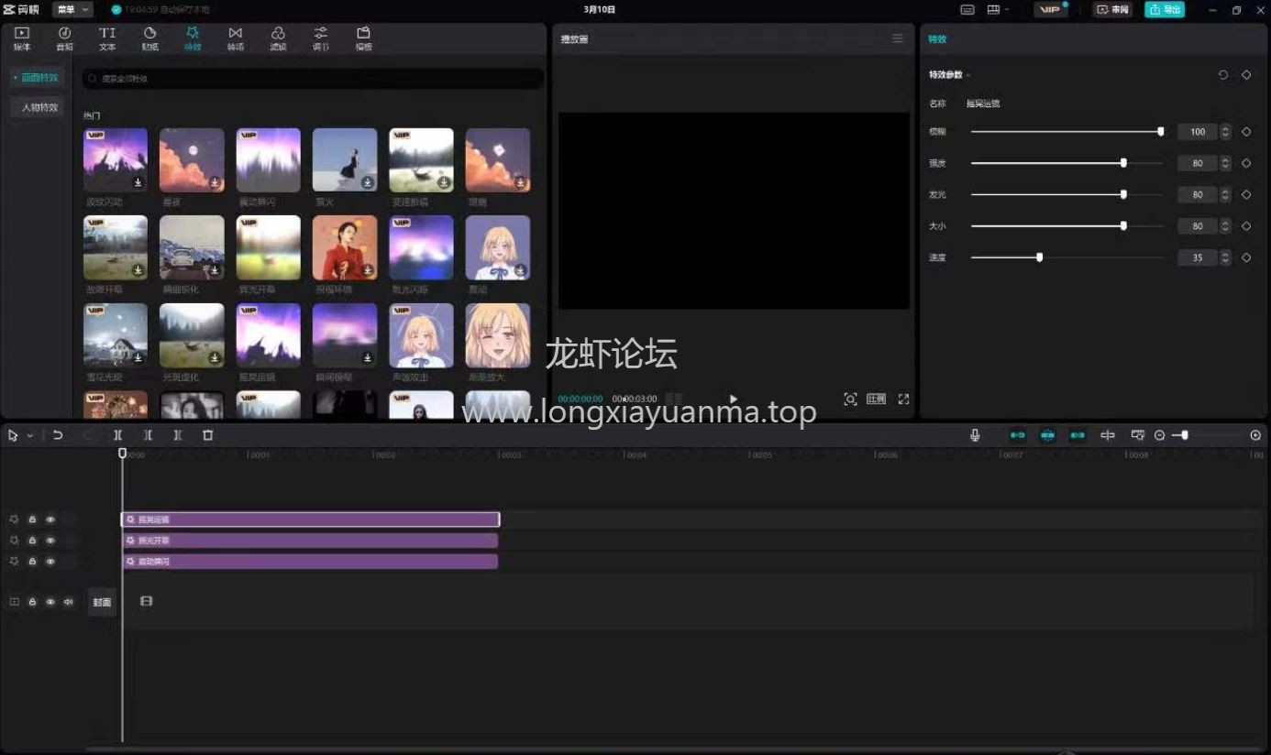Image resolution: width=1271 pixels, height=755 pixels.
Task: Download the 瞬间模糊 effect
Action: pyautogui.click(x=368, y=357)
